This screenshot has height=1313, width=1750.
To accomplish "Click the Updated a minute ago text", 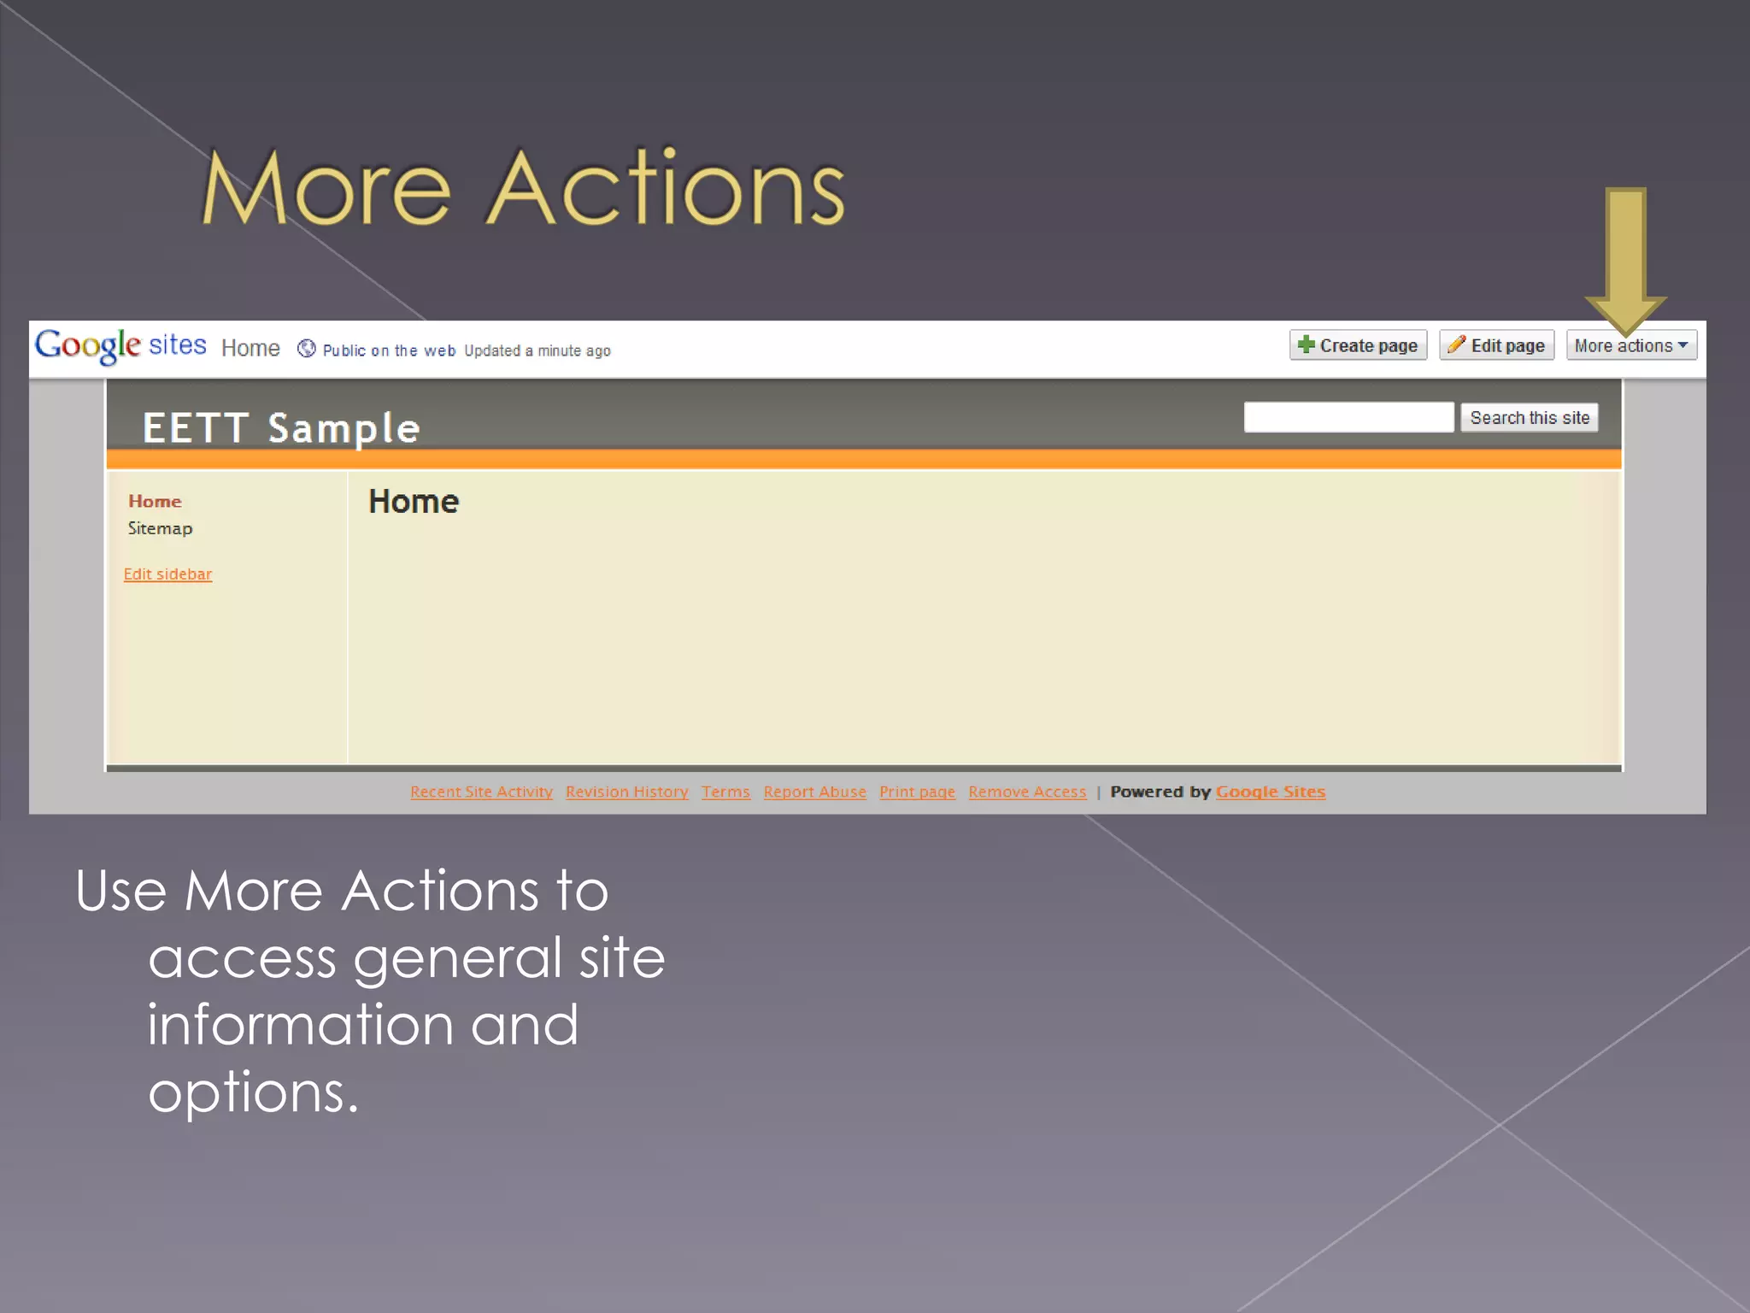I will 537,350.
